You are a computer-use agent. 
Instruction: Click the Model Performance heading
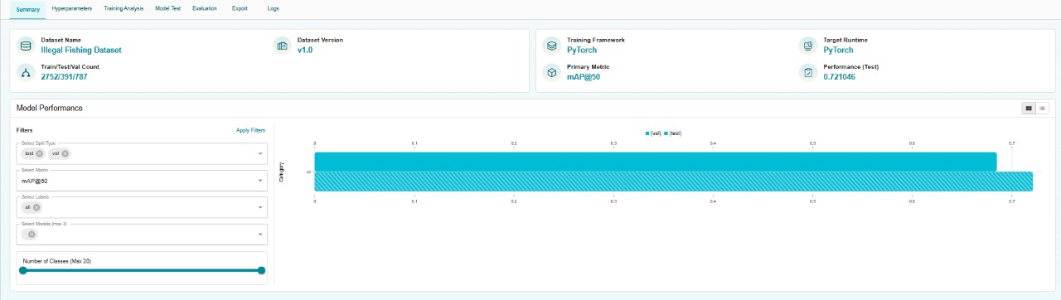tap(50, 108)
